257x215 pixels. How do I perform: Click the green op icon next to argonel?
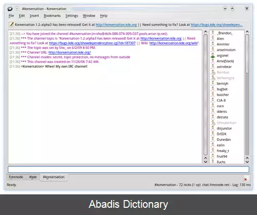point(213,56)
